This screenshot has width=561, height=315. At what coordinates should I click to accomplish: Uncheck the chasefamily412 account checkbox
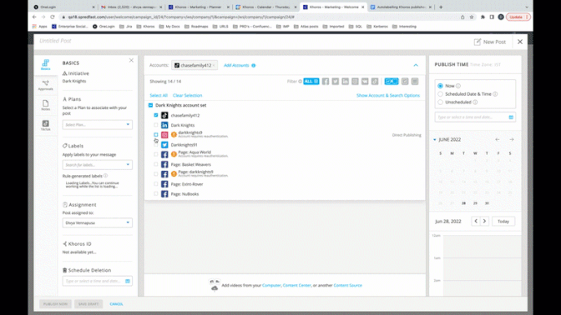155,115
